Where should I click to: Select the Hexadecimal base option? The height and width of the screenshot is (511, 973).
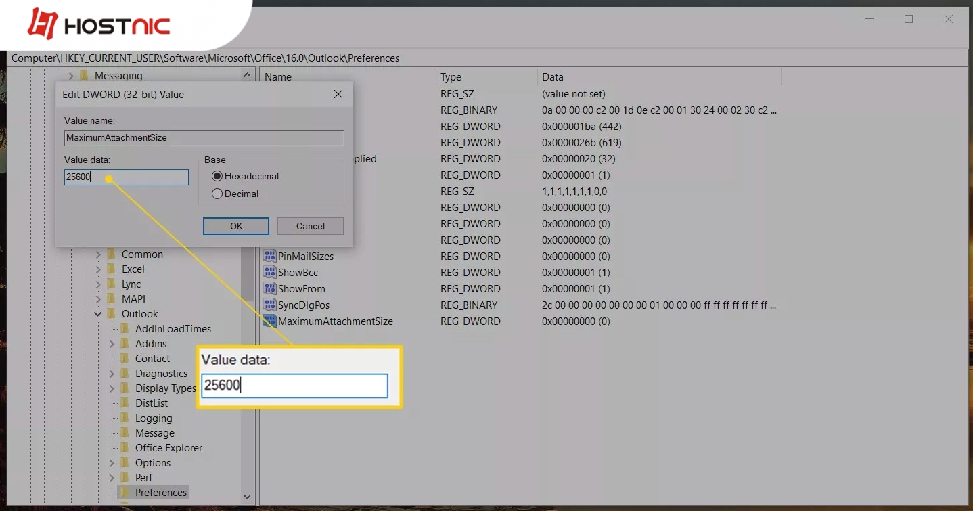[x=217, y=176]
